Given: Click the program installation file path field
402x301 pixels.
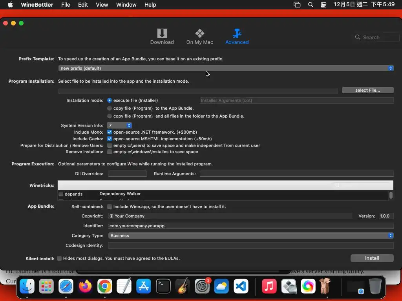Looking at the screenshot, I should (x=198, y=91).
